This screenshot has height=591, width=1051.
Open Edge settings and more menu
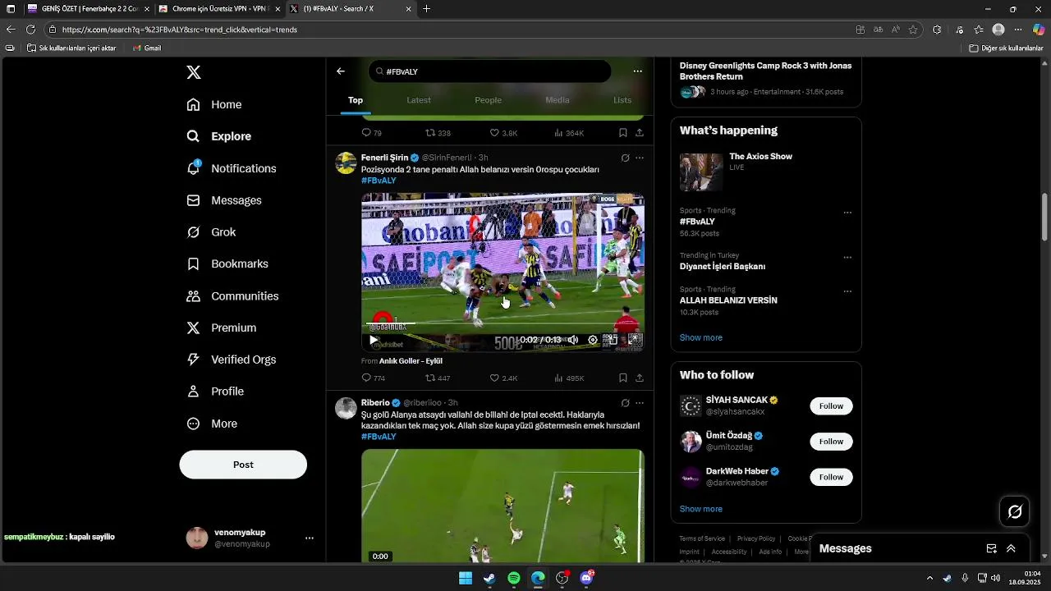tap(1018, 30)
